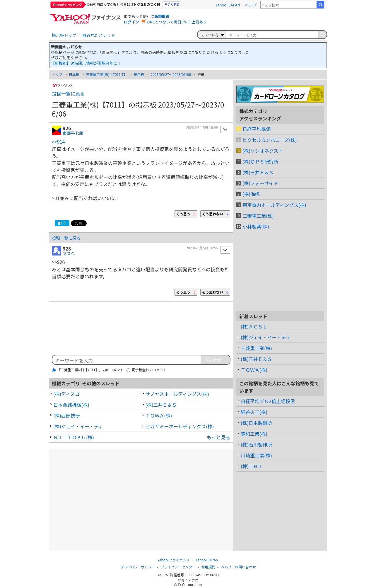
Task: Click the avatar of user マスク
Action: (57, 251)
